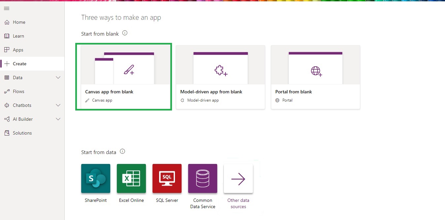Navigate to Apps in sidebar

[x=18, y=50]
